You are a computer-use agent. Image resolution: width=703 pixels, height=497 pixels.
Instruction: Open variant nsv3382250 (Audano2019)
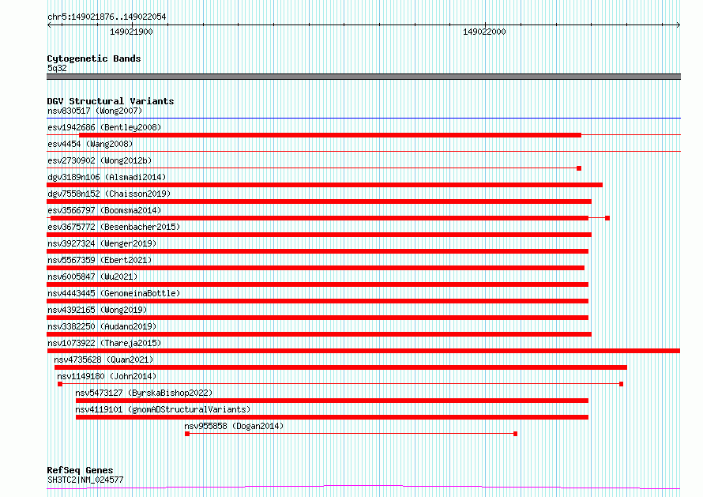(x=102, y=326)
